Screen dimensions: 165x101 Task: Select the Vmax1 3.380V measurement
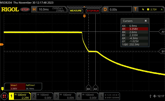point(18,87)
